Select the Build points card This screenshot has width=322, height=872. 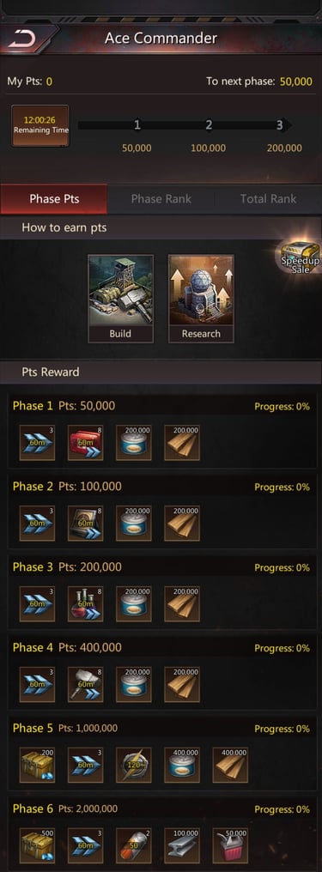point(121,299)
